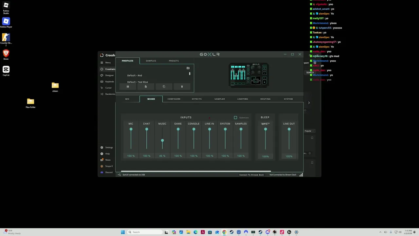Switch to the Profiles tab
Viewport: 419px width, 236px height.
(127, 61)
